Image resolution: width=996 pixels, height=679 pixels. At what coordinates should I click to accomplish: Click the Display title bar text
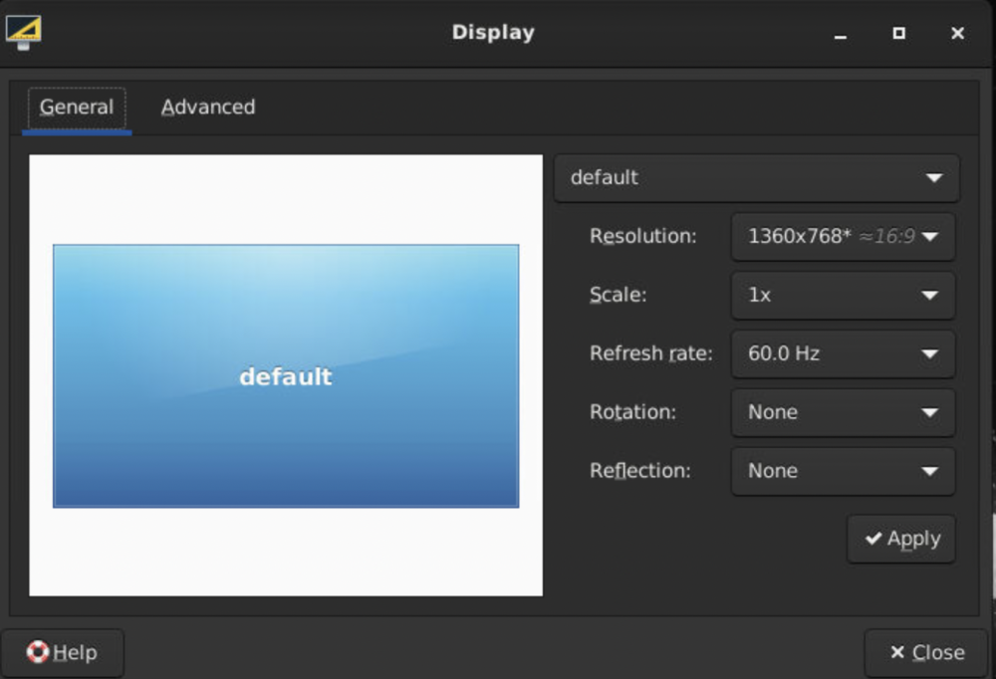(x=493, y=33)
